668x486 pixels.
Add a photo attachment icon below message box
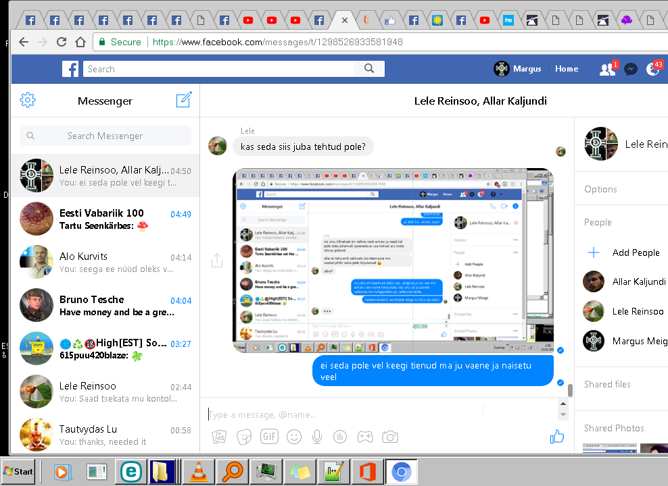[219, 437]
